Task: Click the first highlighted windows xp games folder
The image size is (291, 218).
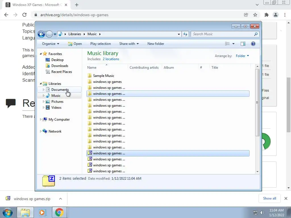Action: [168, 94]
